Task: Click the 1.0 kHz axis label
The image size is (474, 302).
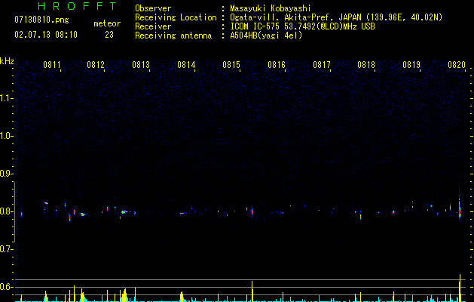Action: 6,136
